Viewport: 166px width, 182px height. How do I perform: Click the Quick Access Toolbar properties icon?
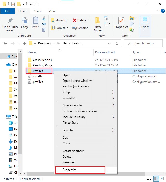pos(13,4)
